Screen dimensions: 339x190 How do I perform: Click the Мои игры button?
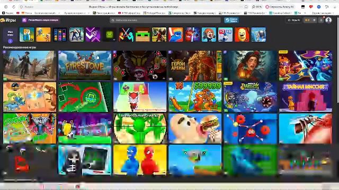(x=10, y=35)
